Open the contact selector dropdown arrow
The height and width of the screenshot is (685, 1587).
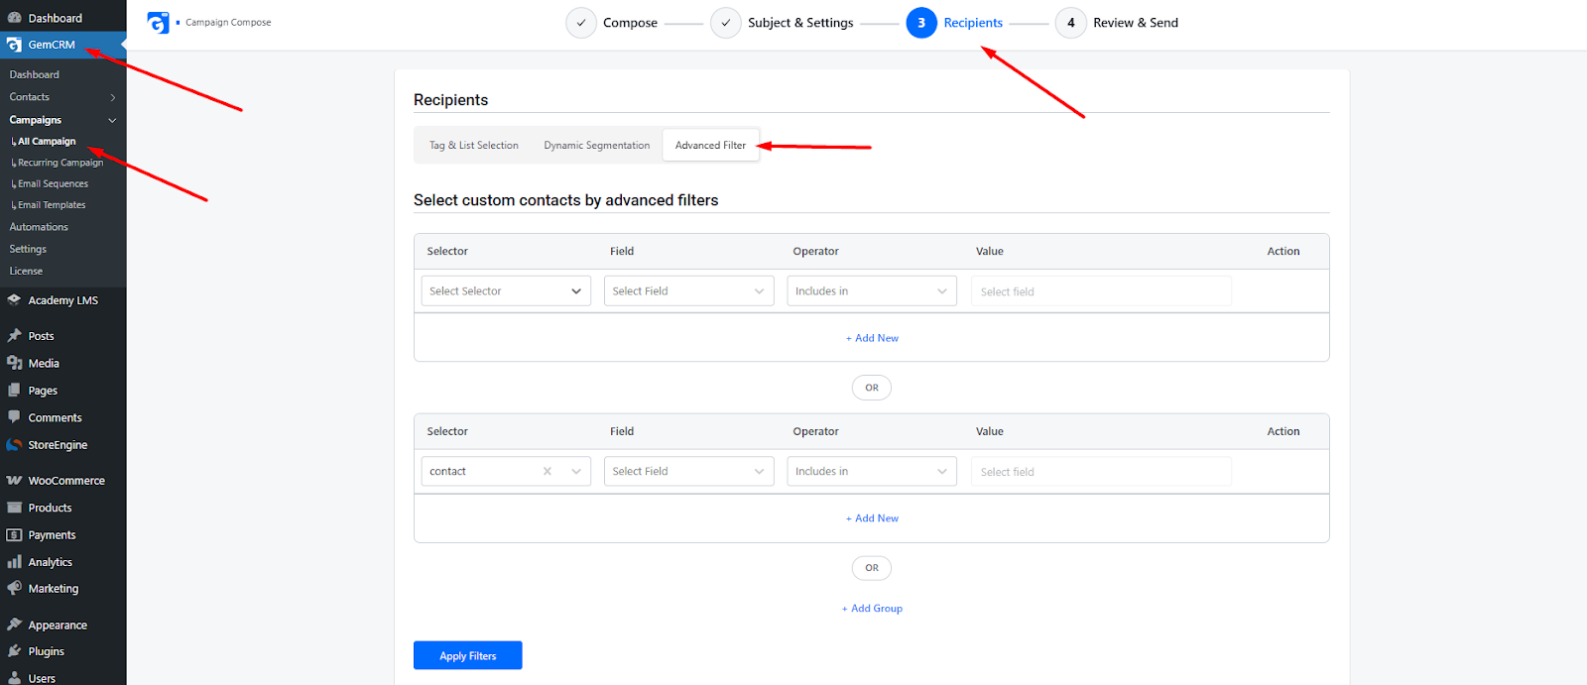coord(576,471)
